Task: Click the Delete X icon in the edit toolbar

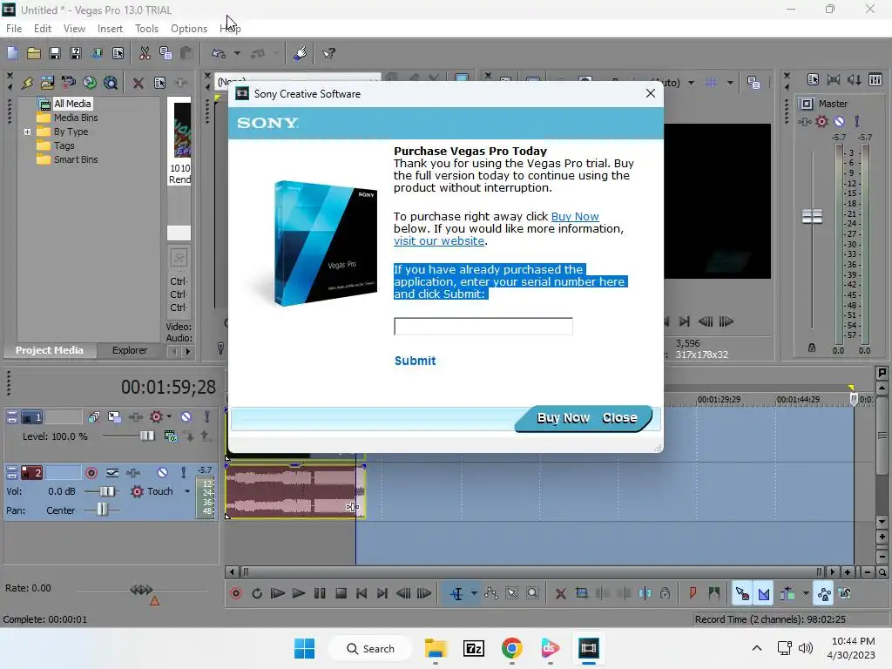Action: pyautogui.click(x=560, y=593)
